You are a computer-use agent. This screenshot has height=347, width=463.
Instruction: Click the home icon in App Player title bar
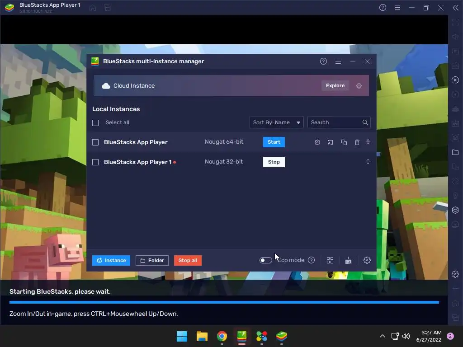pos(93,8)
